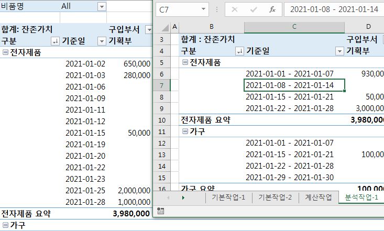The height and width of the screenshot is (231, 384).
Task: Click the formula bar input showing 2021-01-08
Action: click(x=333, y=9)
